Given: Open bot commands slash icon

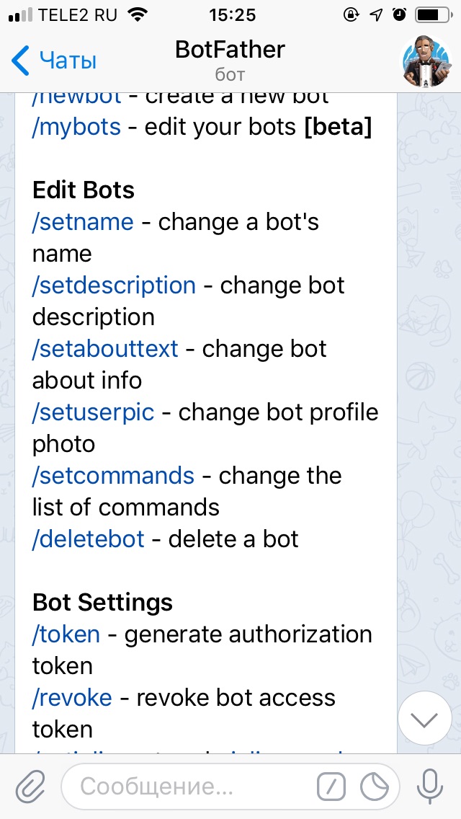Looking at the screenshot, I should pos(331,786).
